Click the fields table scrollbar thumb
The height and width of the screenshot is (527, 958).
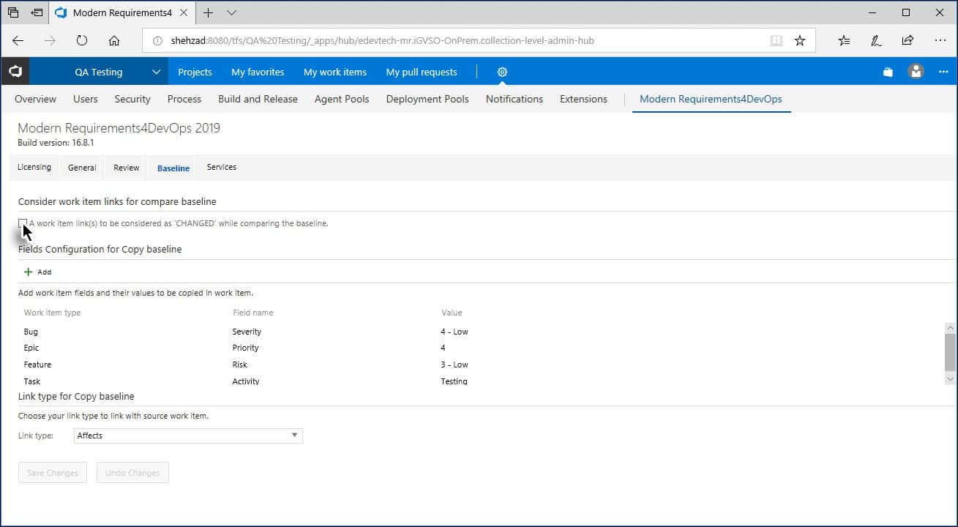tap(950, 352)
